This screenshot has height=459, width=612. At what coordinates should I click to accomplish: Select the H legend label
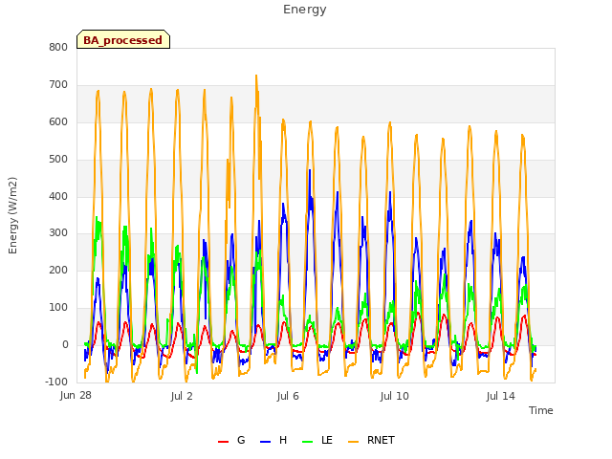point(283,440)
